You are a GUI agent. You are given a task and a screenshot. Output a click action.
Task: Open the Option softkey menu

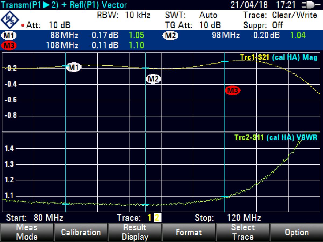point(296,232)
